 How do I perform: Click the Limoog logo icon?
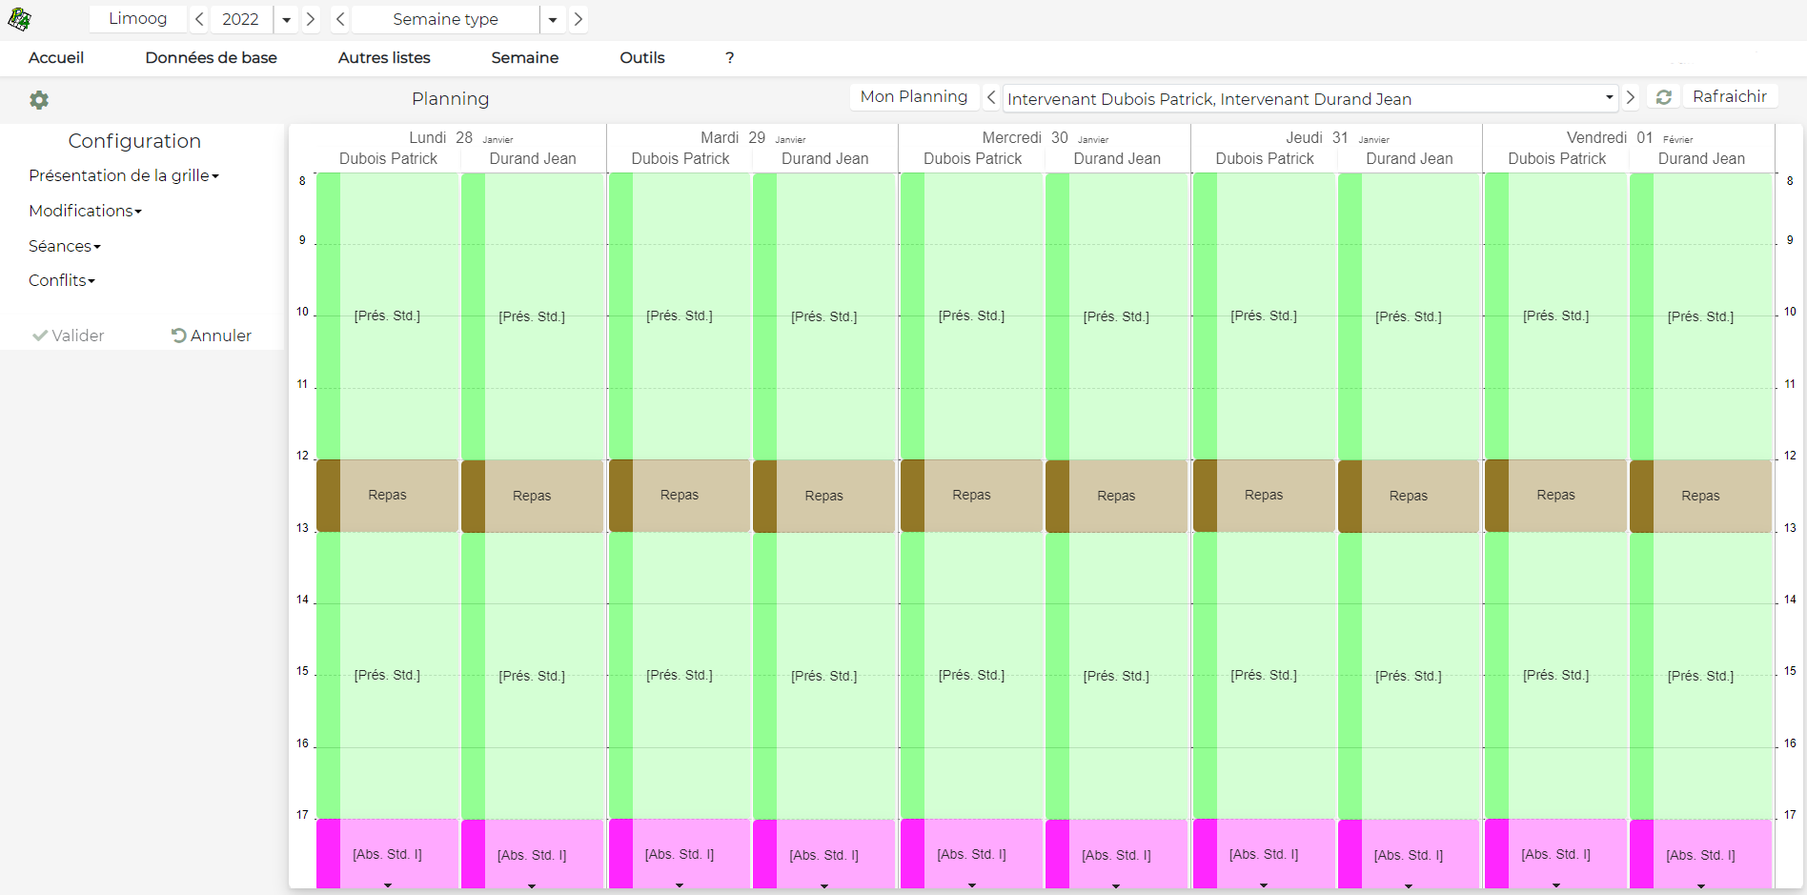[x=19, y=19]
